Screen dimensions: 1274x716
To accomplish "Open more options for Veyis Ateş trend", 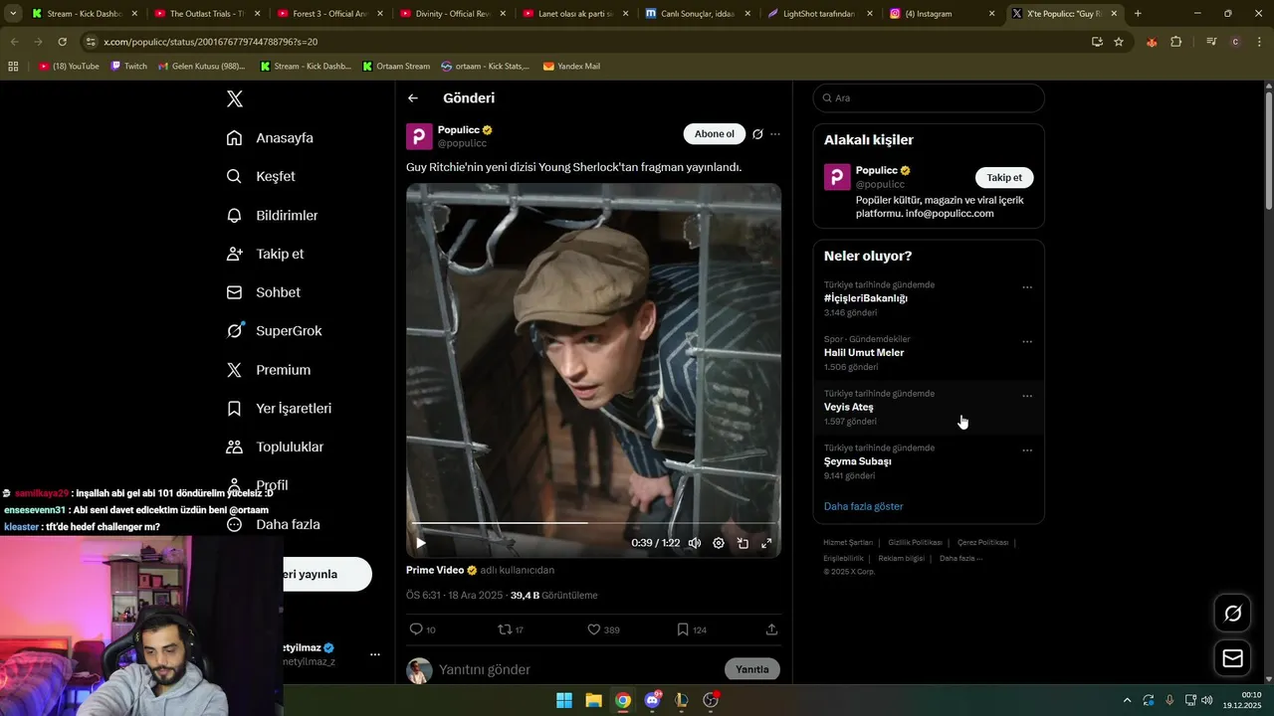I will click(x=1027, y=396).
